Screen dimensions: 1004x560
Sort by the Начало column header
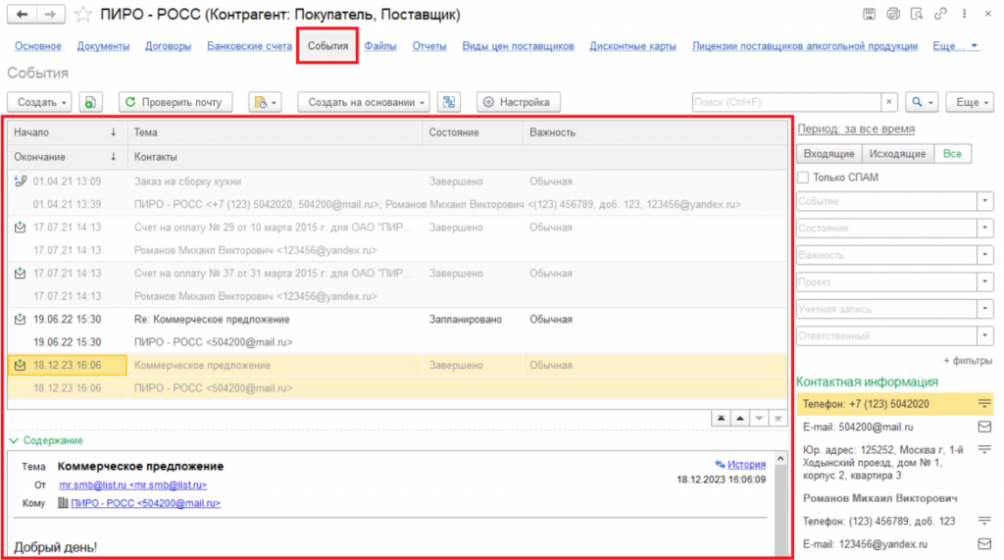coord(67,132)
